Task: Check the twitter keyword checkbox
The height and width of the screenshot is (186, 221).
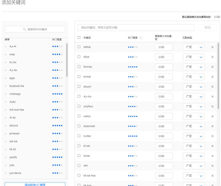Action: tap(79, 136)
